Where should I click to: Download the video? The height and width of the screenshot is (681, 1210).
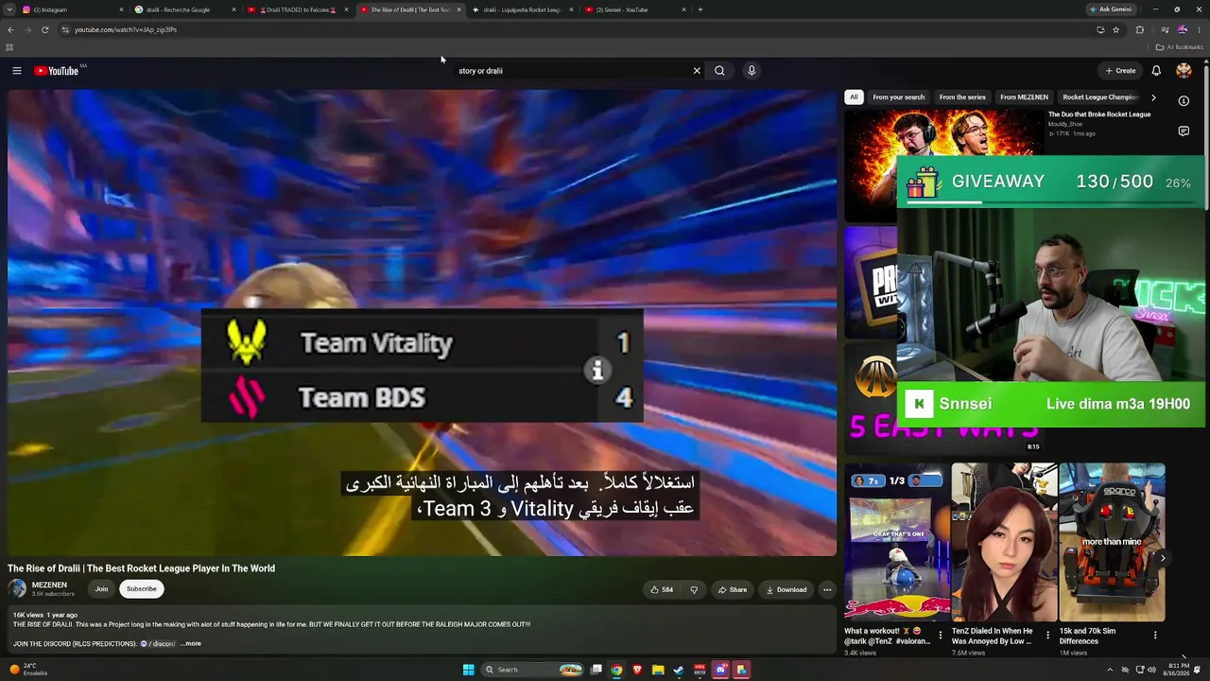pyautogui.click(x=786, y=589)
